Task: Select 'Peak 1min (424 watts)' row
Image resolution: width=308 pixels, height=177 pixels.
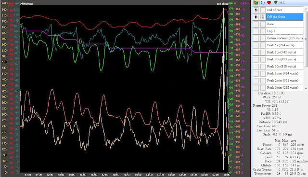Action: click(x=284, y=73)
